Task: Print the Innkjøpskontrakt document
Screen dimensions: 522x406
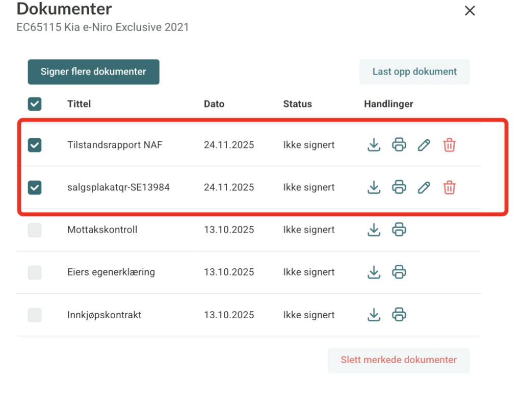Action: tap(399, 315)
